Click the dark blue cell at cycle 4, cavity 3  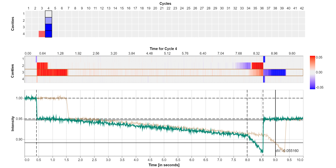(x=49, y=27)
